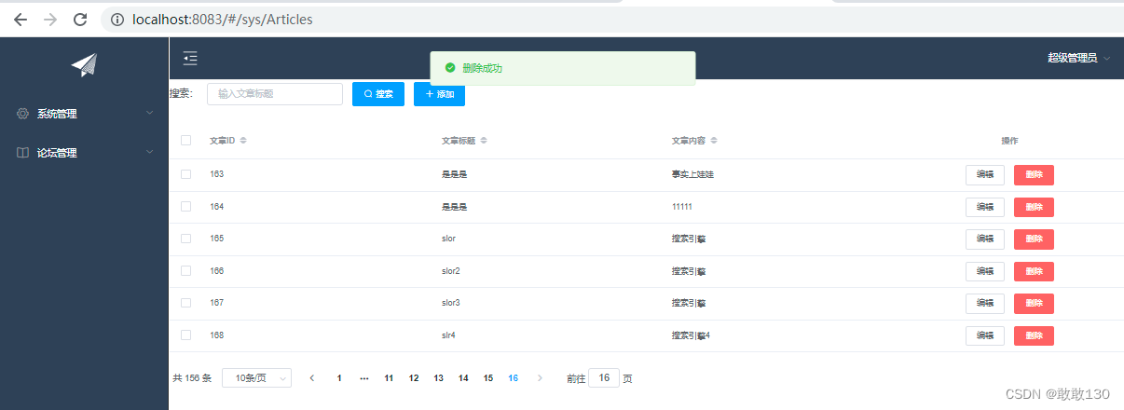Check the row for article 167

tap(186, 303)
